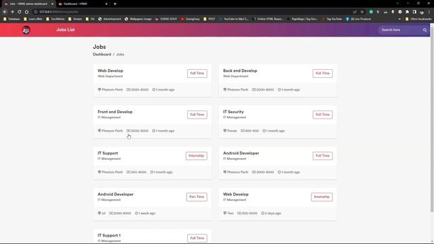Click the HRMS logo in the header
434x244 pixels.
26,30
